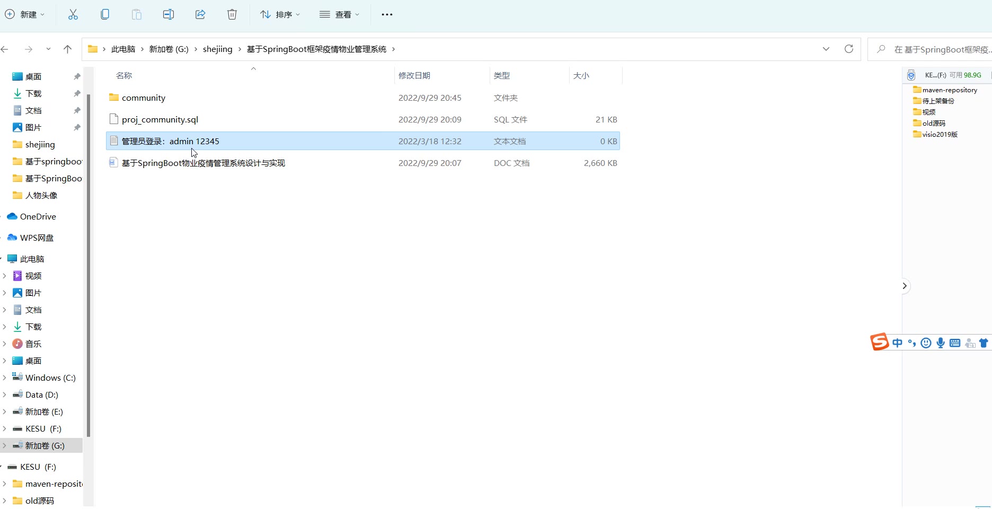Click the Delete trash can icon
Image resolution: width=992 pixels, height=509 pixels.
[x=232, y=14]
